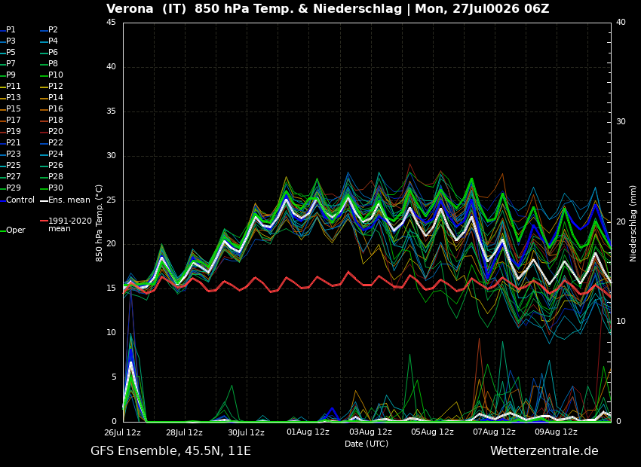Select the Oper legend entry
This screenshot has width=641, height=467.
13,230
